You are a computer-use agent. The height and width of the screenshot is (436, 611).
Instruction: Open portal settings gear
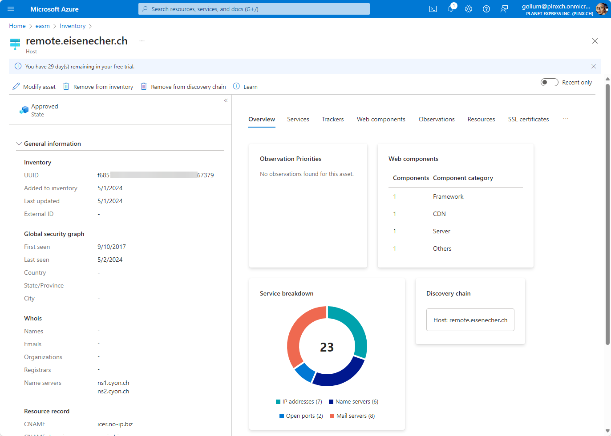click(469, 9)
